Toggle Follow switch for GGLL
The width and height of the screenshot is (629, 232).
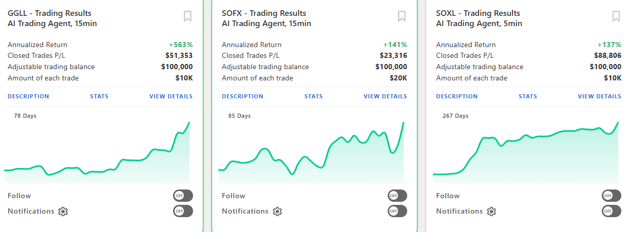[183, 196]
